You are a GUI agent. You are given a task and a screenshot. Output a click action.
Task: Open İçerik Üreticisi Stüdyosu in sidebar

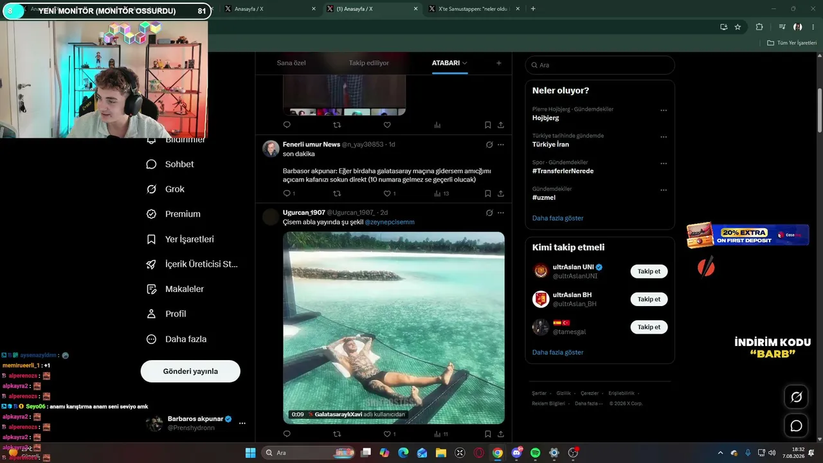tap(192, 264)
